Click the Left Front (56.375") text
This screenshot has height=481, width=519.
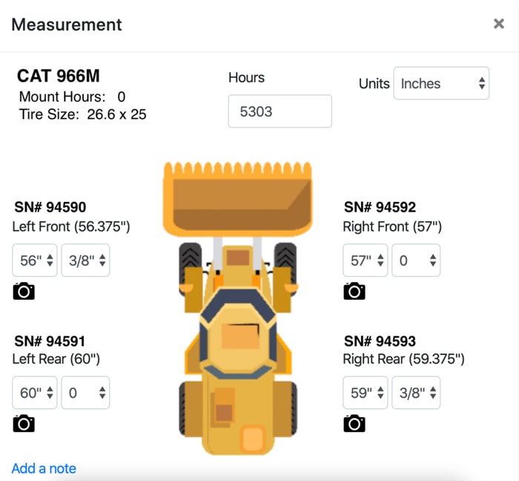71,227
